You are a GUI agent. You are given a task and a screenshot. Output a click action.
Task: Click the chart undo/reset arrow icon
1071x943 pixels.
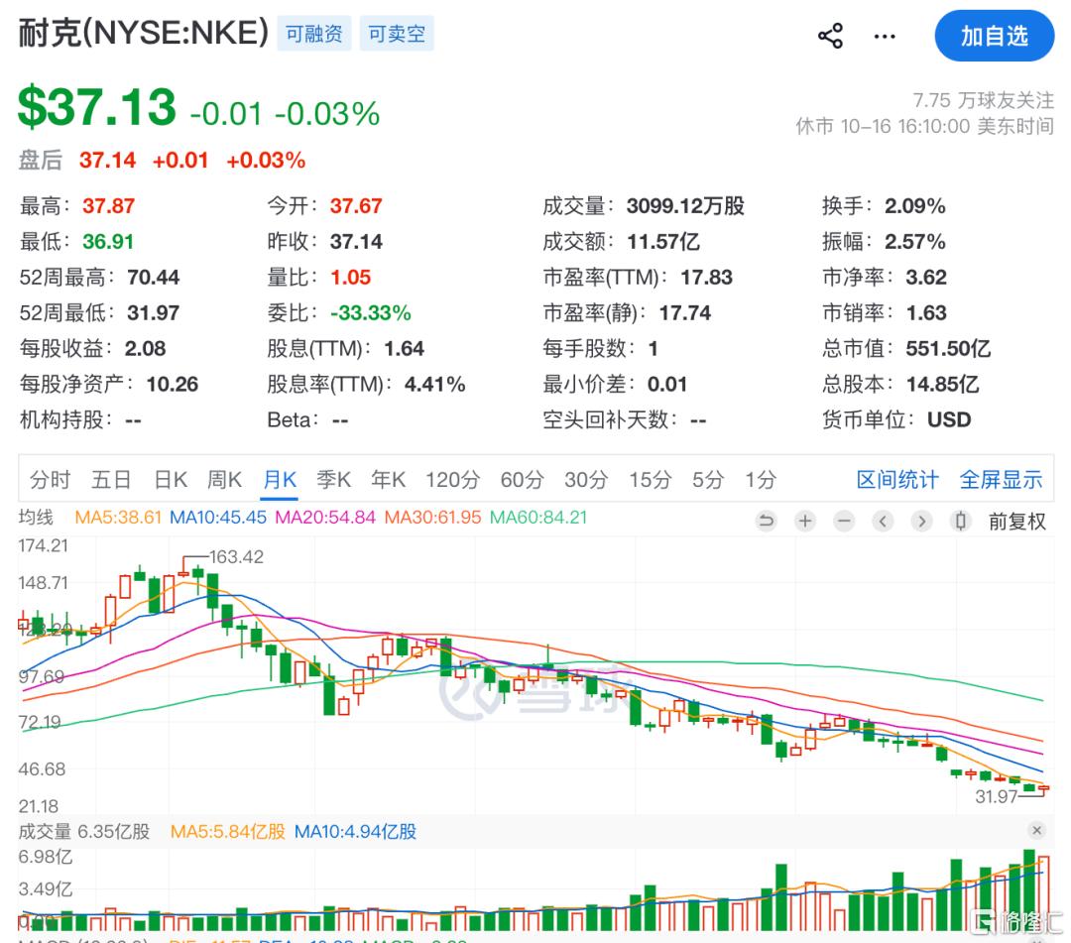point(767,522)
